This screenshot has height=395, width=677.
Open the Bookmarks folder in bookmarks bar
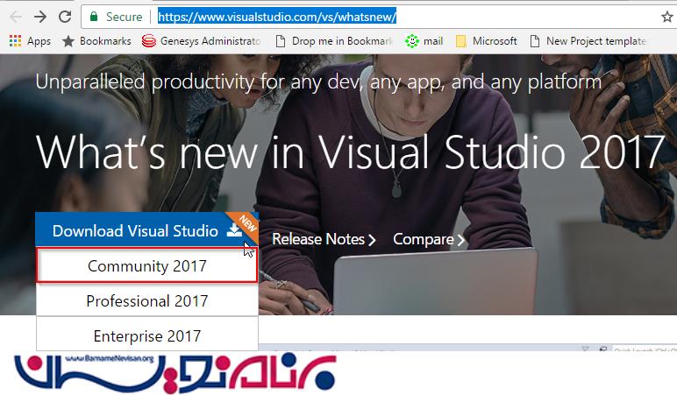pyautogui.click(x=96, y=41)
